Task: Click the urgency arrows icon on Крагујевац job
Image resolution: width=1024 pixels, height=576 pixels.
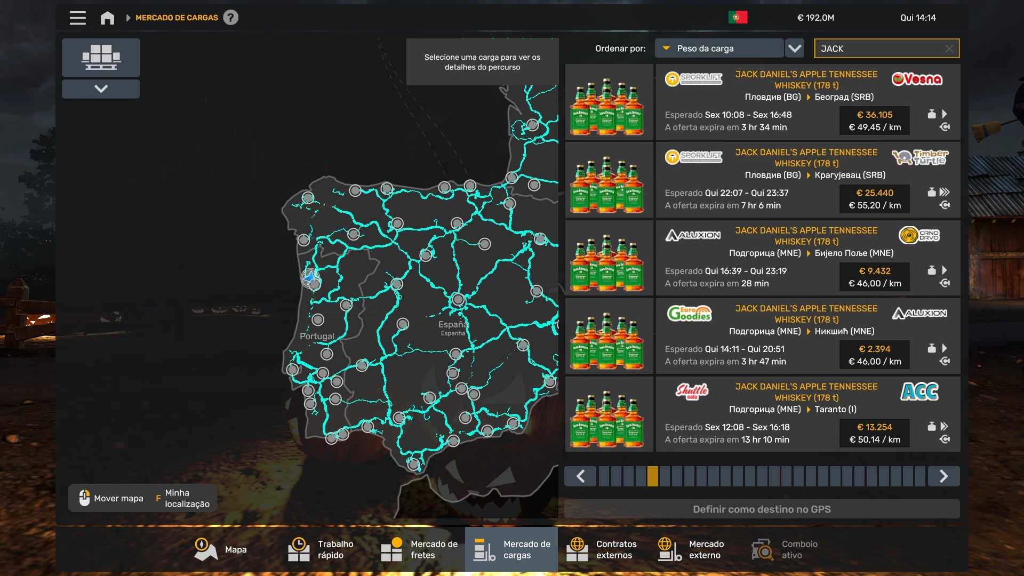Action: click(x=945, y=192)
